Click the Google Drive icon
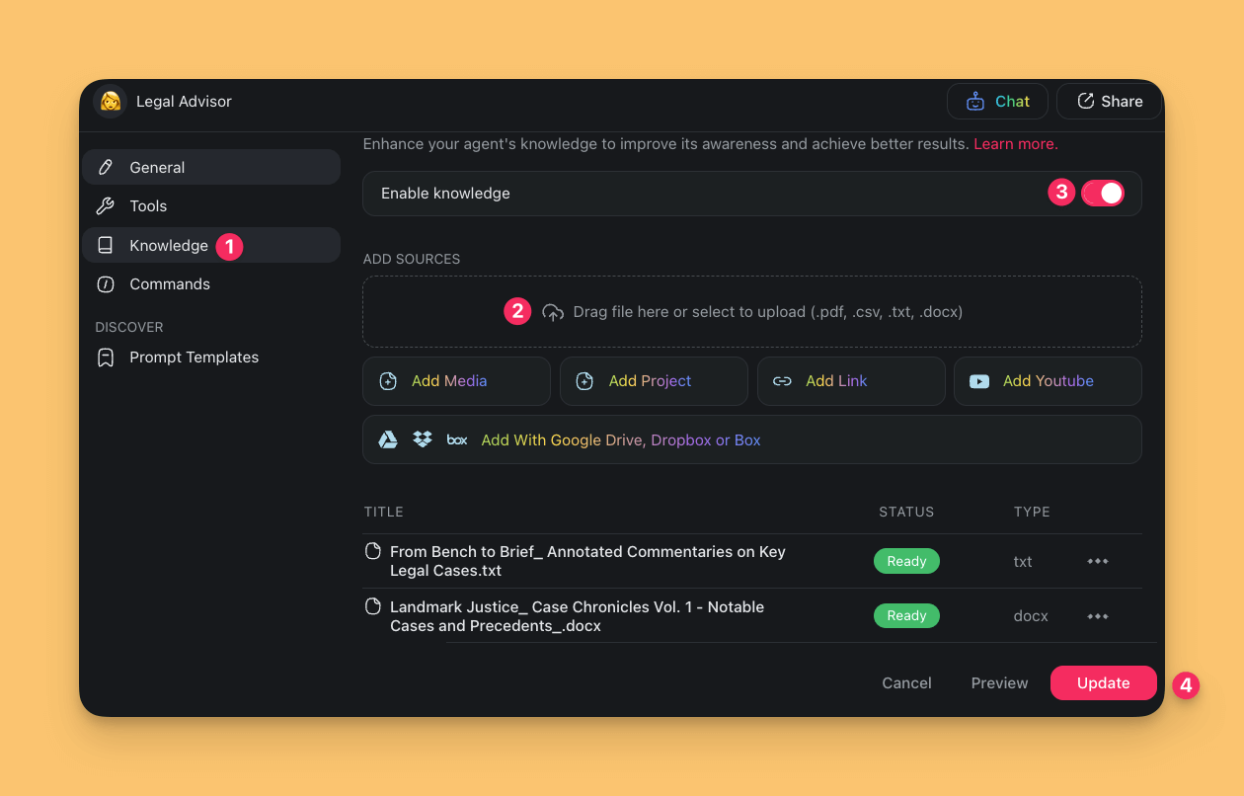 388,439
